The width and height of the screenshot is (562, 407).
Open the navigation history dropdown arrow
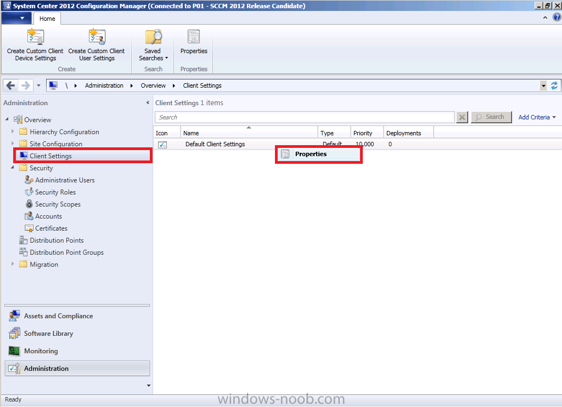[39, 85]
